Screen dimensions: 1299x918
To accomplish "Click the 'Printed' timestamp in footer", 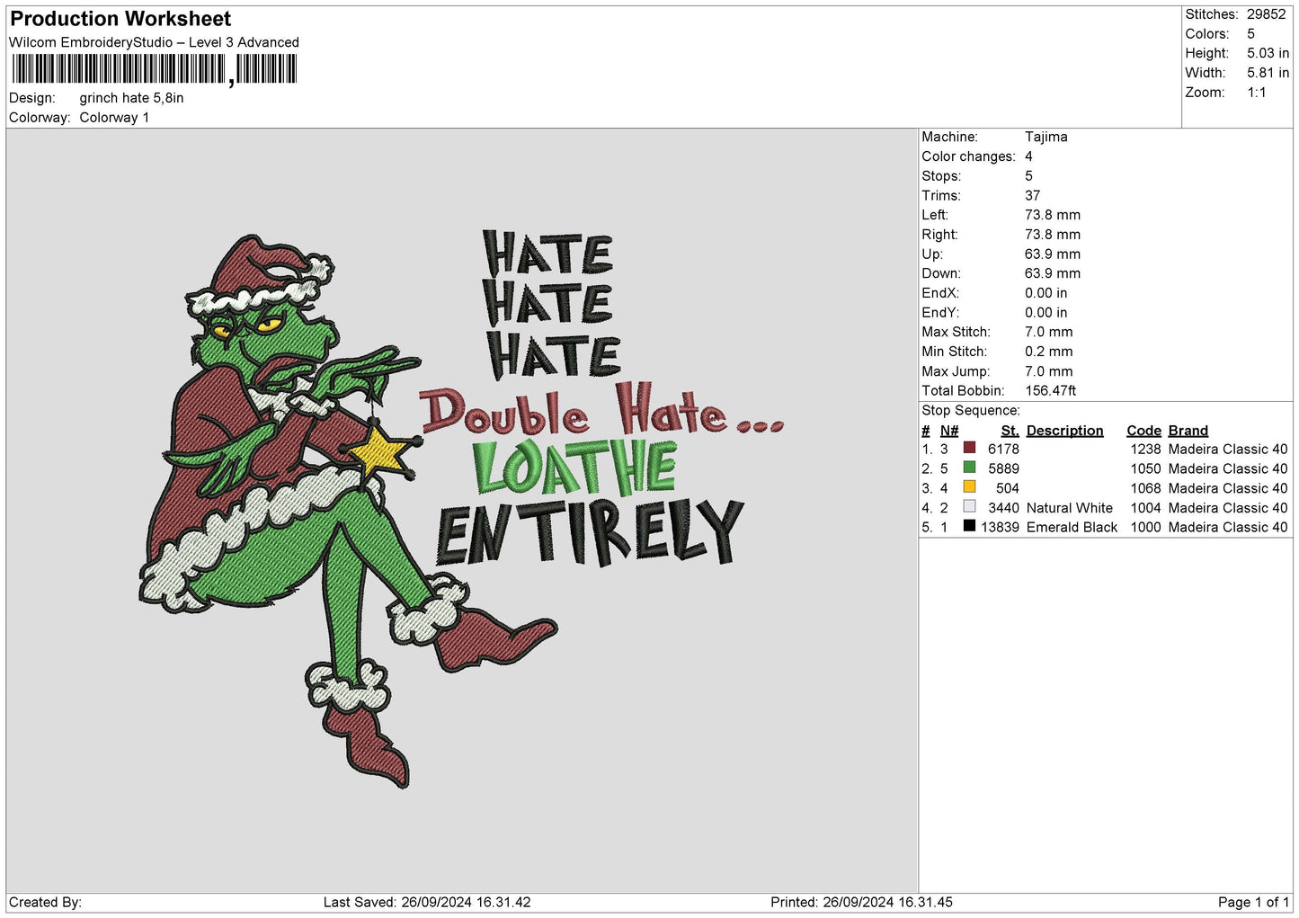I will tap(861, 902).
